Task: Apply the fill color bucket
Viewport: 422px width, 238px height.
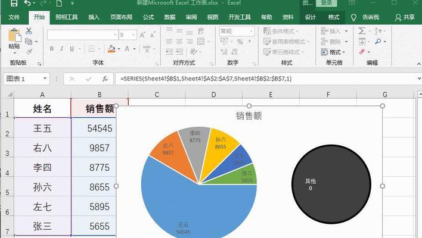Action: pos(111,49)
